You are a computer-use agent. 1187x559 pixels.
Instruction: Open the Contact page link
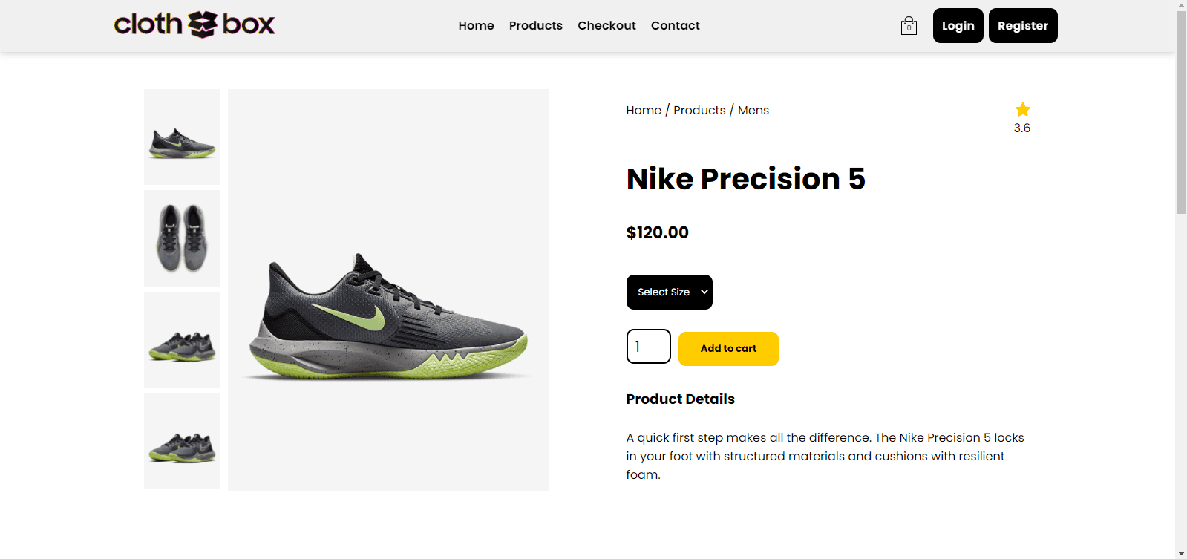pos(675,26)
